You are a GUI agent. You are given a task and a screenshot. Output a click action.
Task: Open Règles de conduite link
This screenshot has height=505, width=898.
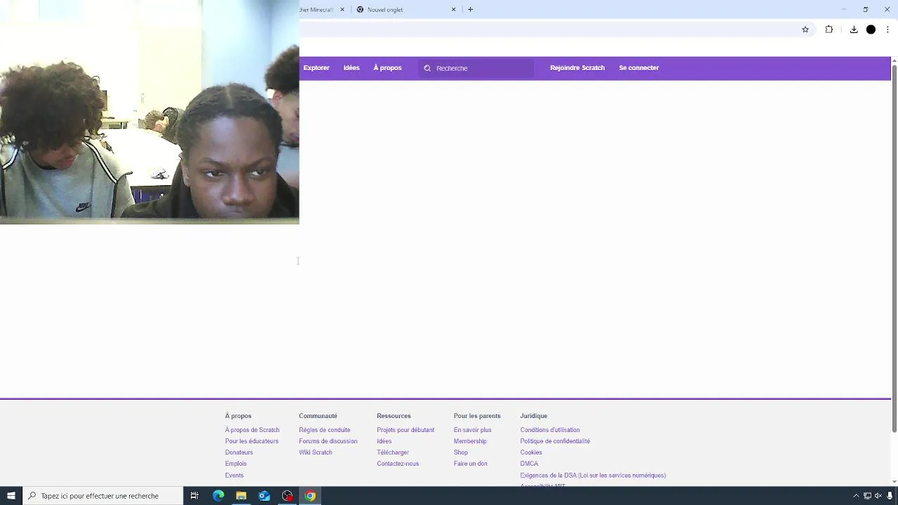click(324, 430)
